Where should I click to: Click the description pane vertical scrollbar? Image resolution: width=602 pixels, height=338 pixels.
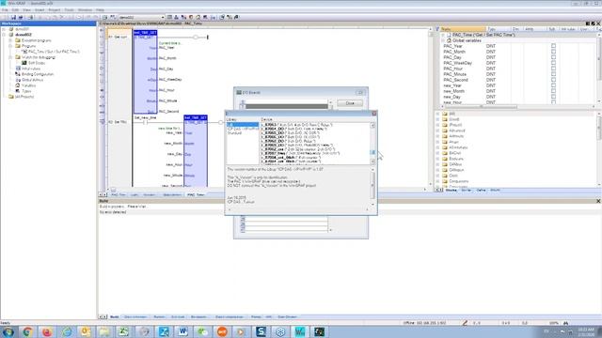pos(372,186)
